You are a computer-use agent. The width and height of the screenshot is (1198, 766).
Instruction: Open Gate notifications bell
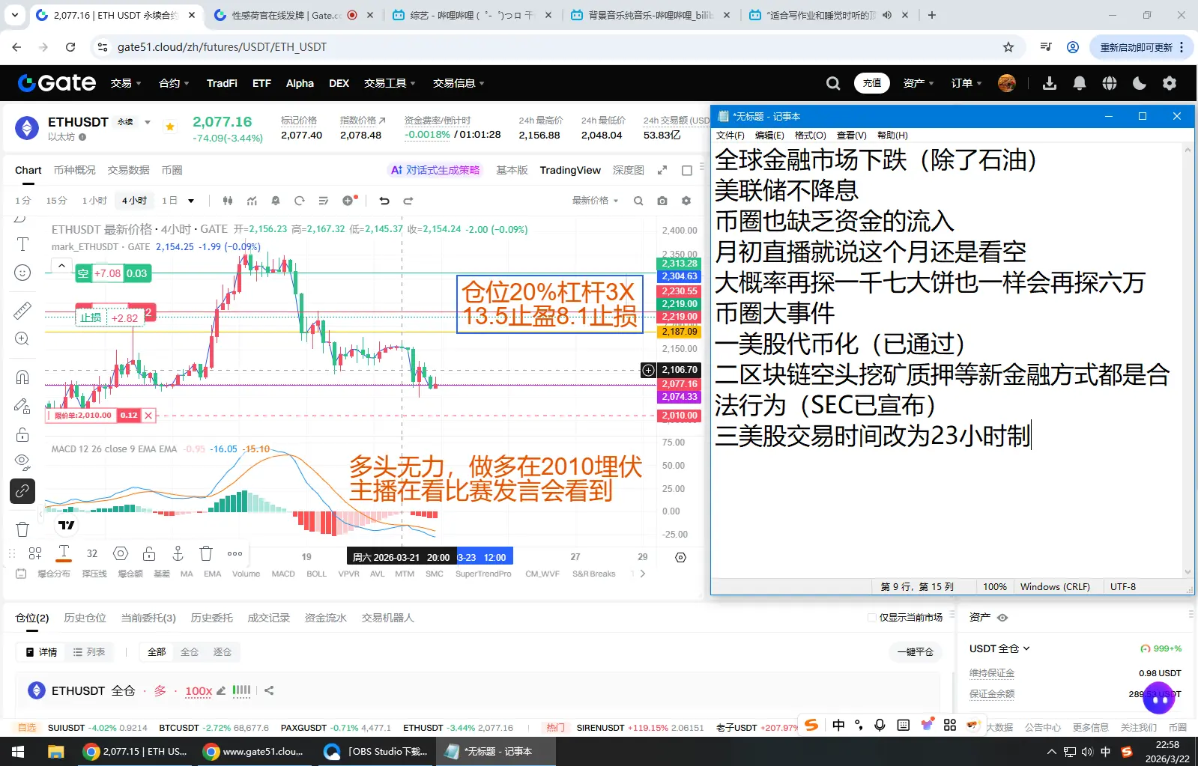(1080, 83)
